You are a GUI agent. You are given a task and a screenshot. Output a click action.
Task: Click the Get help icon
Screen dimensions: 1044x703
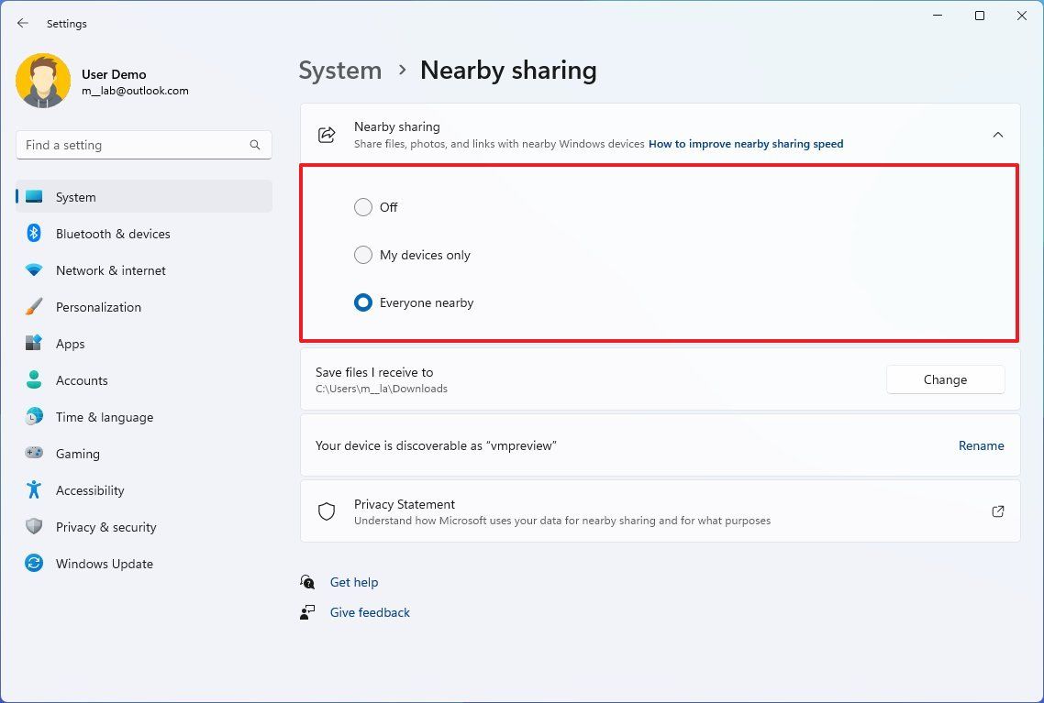point(307,582)
